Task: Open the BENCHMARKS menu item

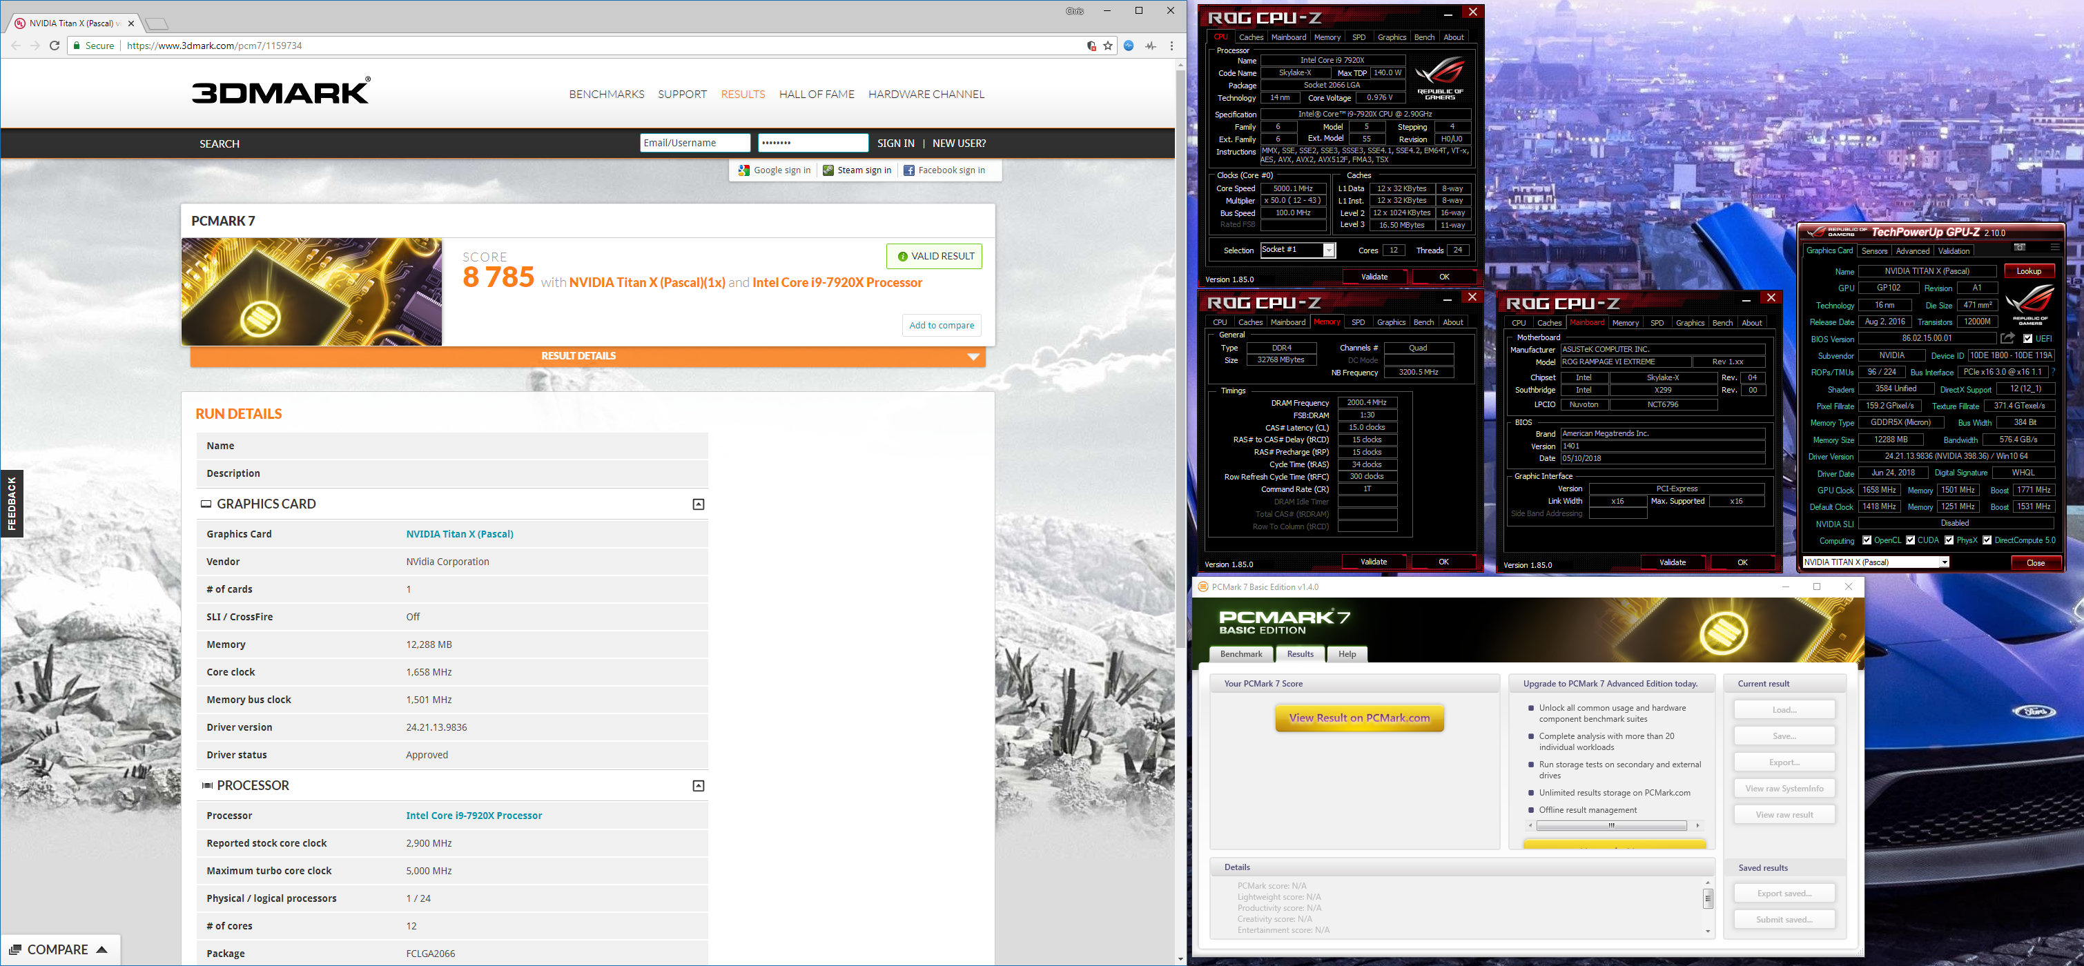Action: pos(607,95)
